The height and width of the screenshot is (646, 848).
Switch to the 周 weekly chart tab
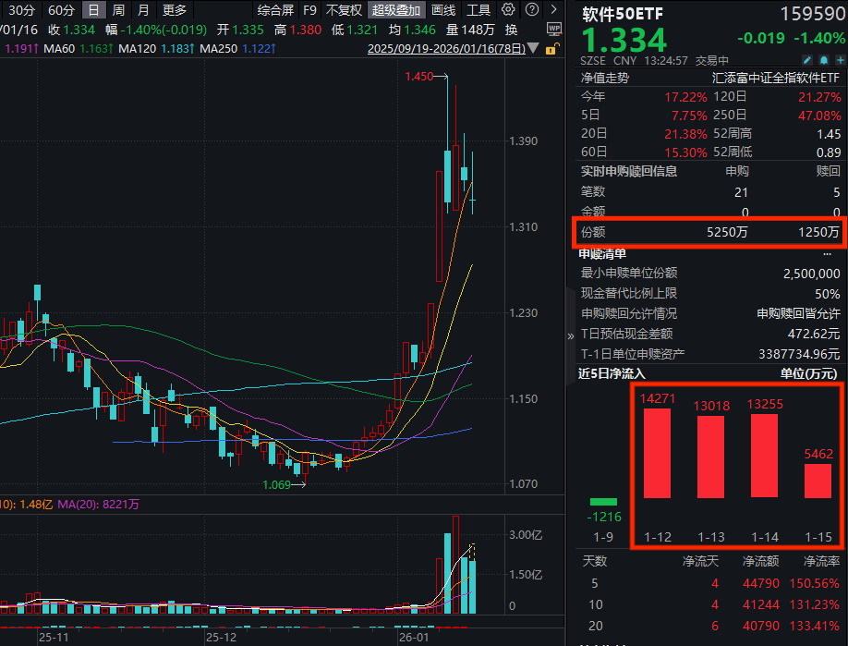click(118, 9)
